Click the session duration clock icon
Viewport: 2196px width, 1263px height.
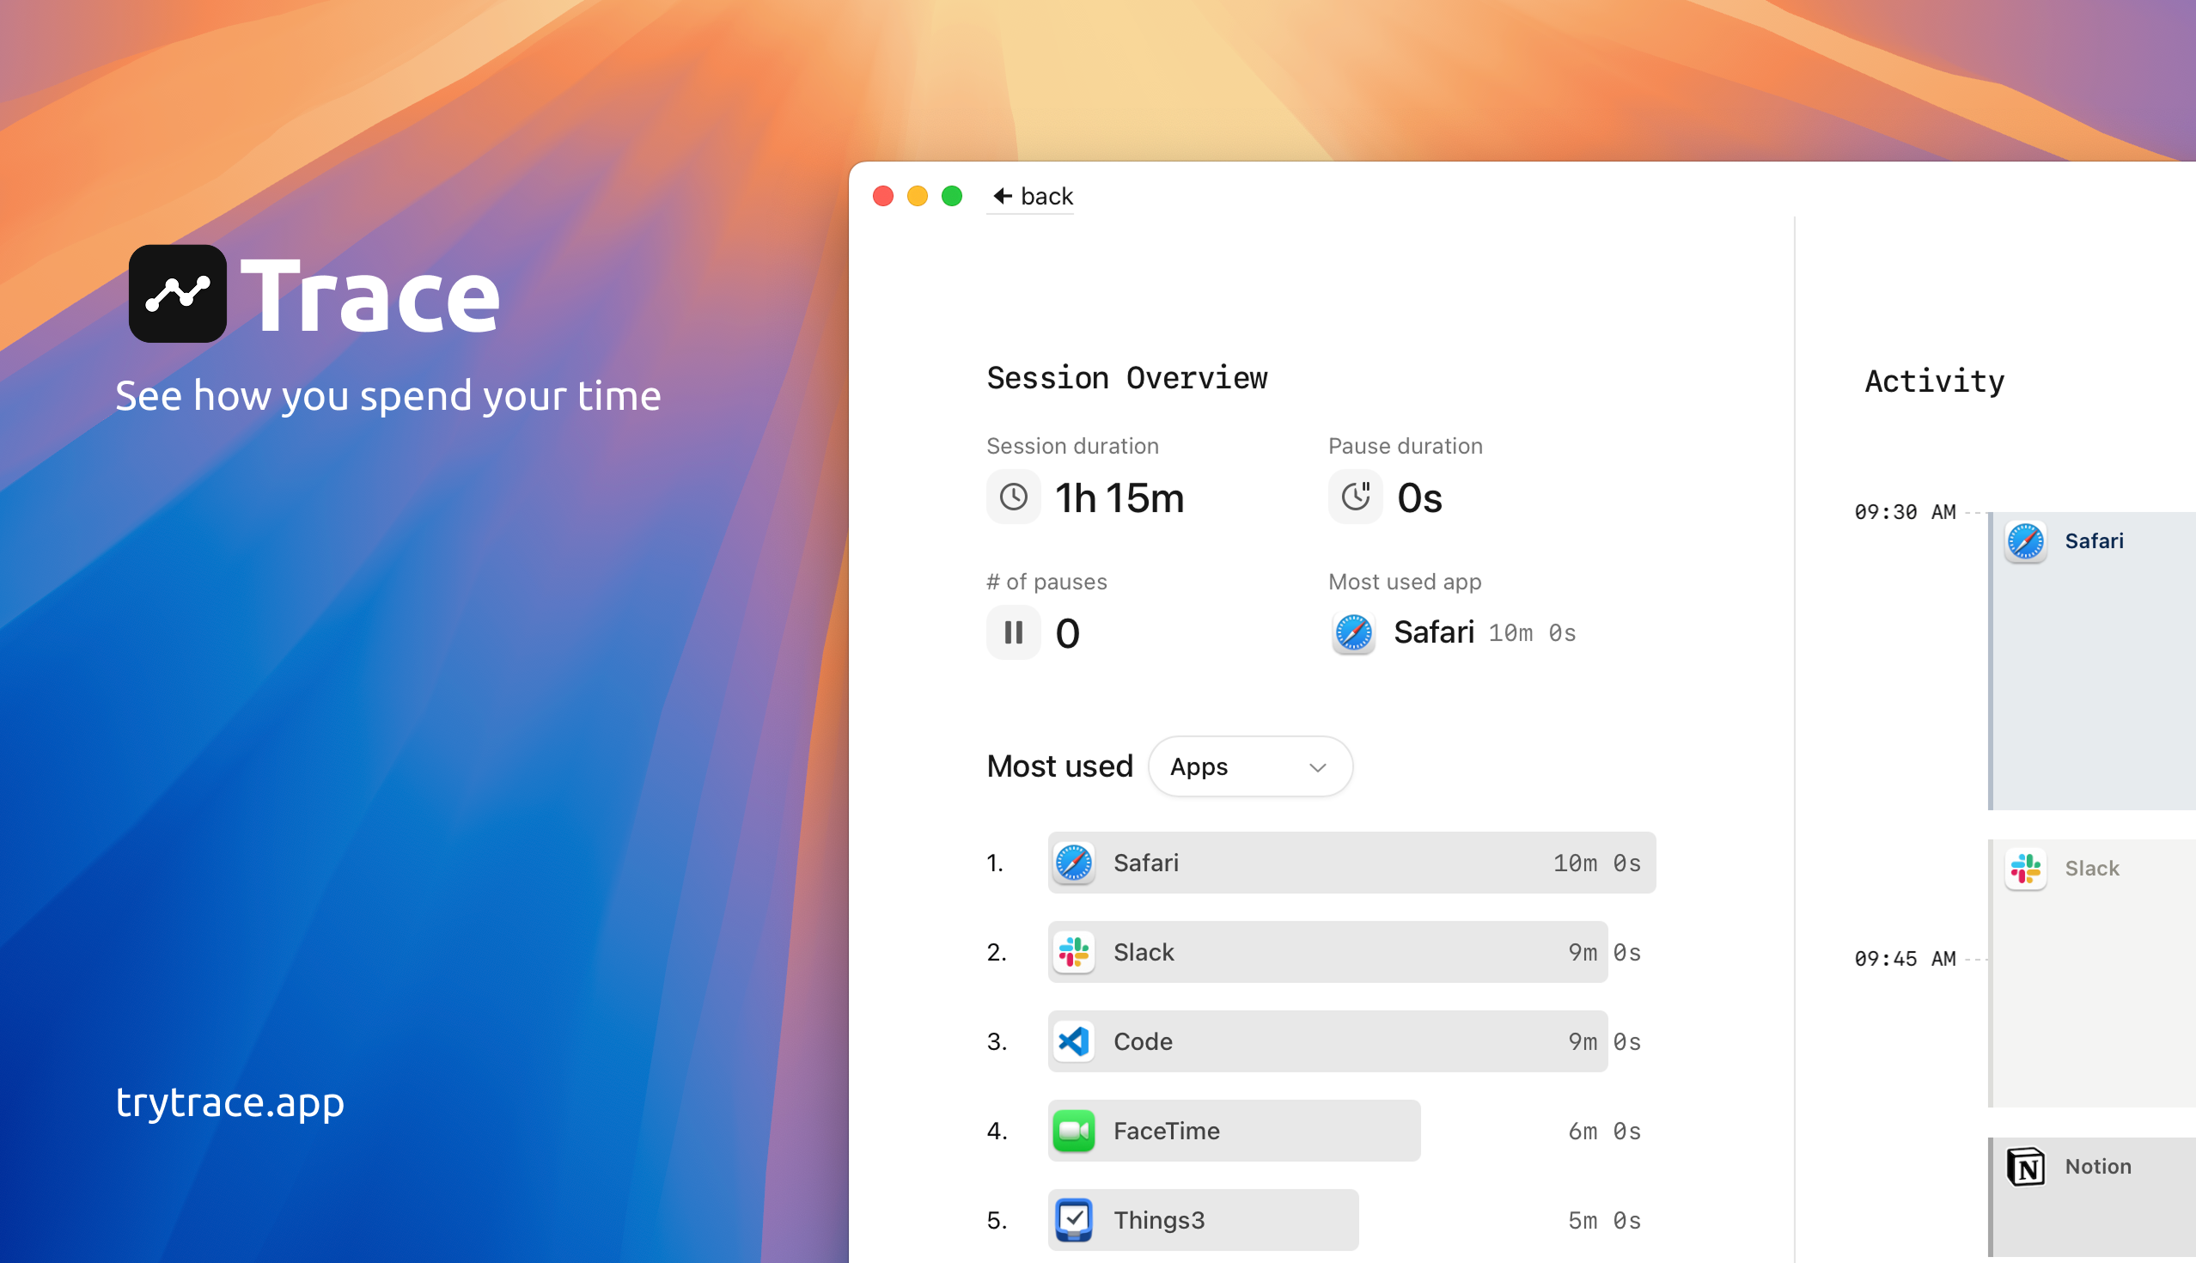click(1013, 497)
